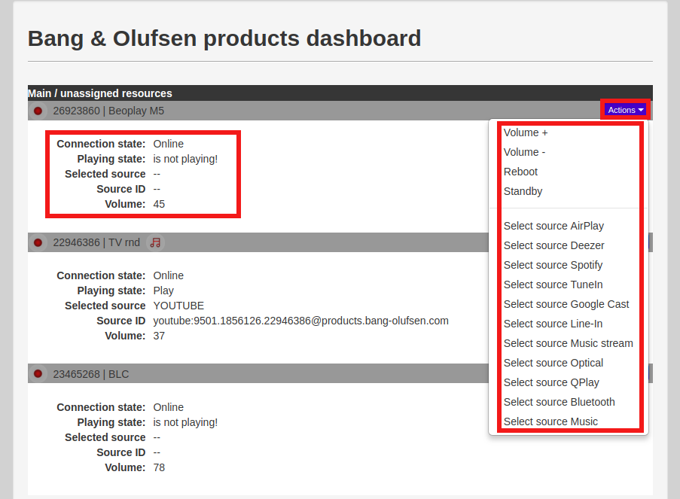
Task: Pick Select source Music stream
Action: click(x=568, y=343)
